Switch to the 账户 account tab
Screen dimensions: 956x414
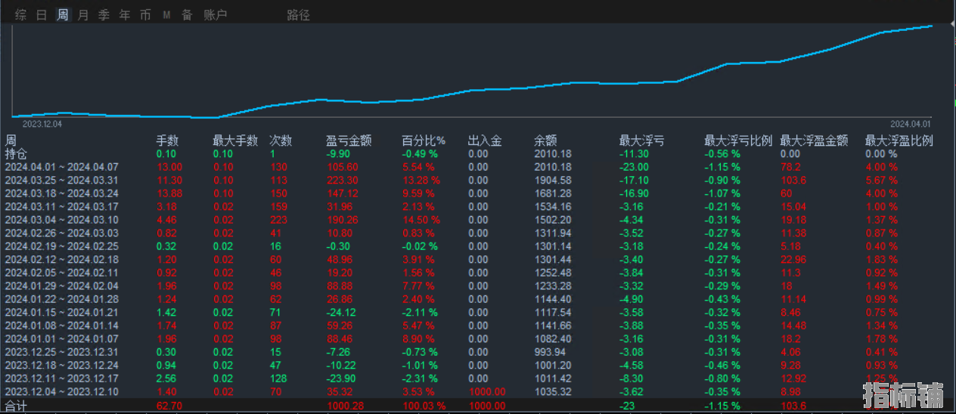click(x=216, y=14)
